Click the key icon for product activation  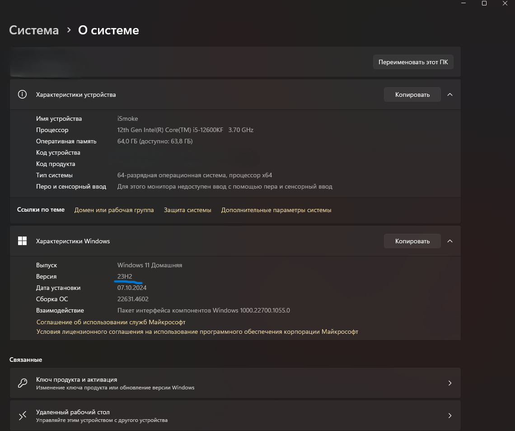point(22,383)
